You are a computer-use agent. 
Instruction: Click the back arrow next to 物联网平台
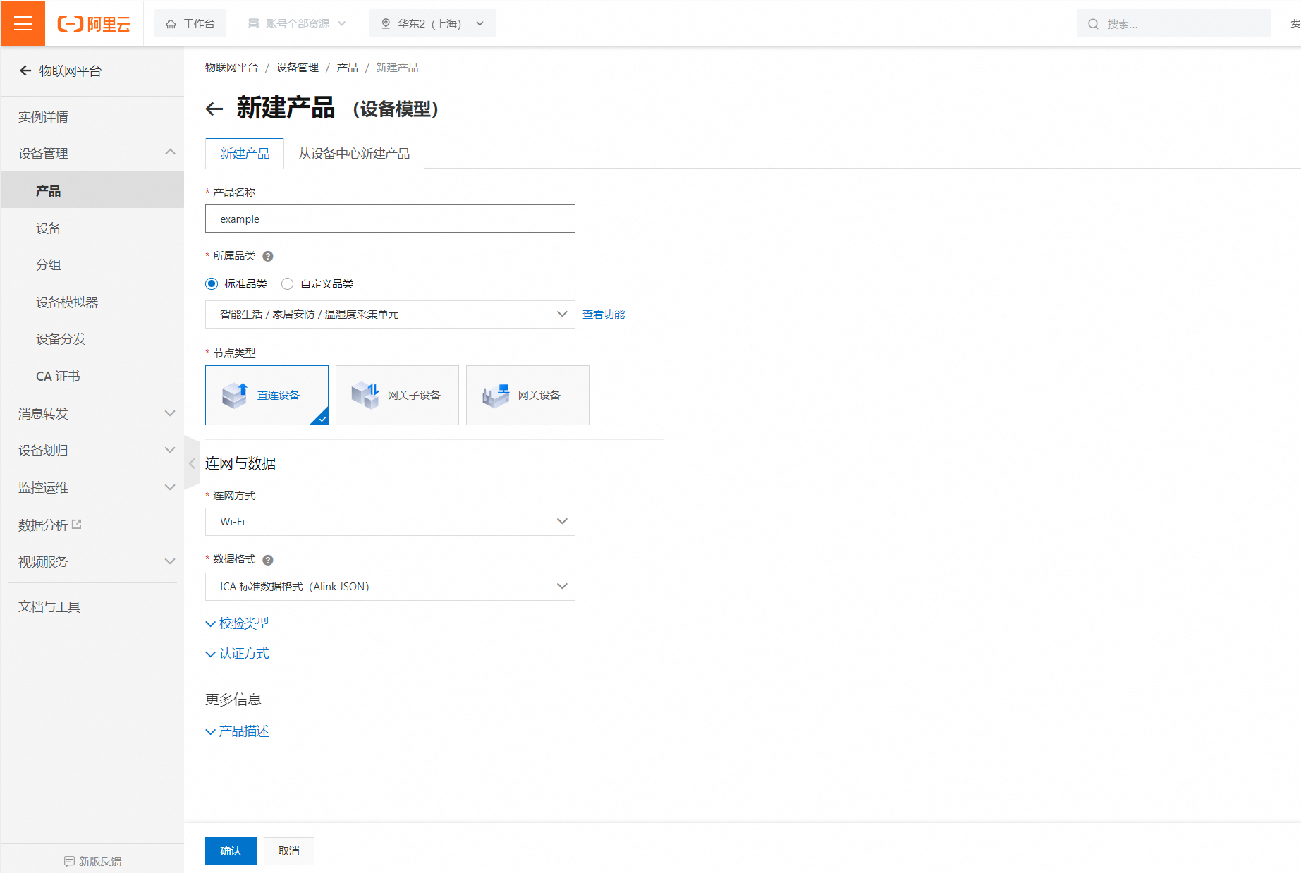click(25, 71)
